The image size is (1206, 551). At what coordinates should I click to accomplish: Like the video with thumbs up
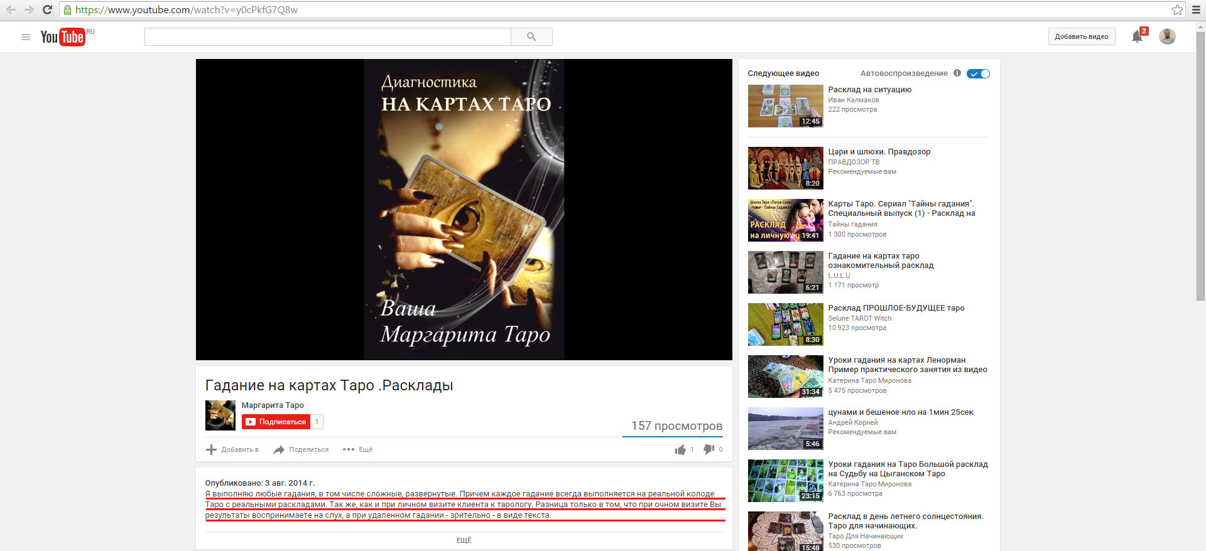(680, 449)
